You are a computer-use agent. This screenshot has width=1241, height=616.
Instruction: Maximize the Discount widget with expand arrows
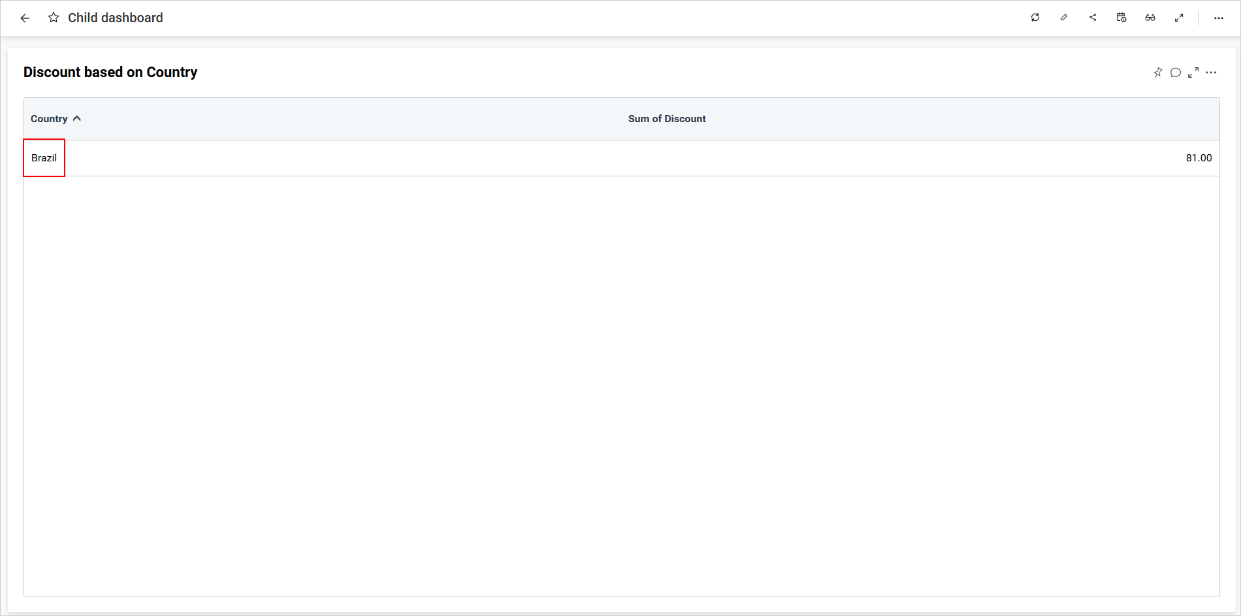coord(1194,73)
